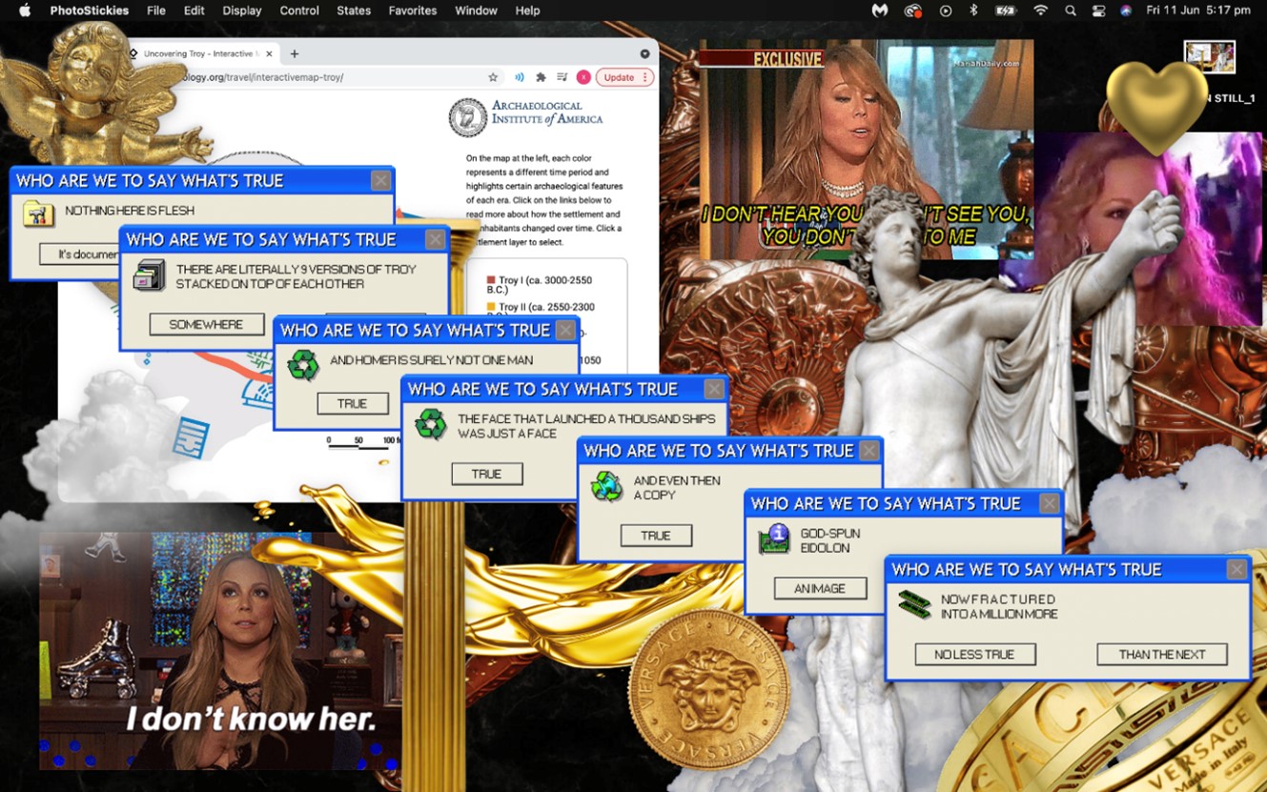Click TRUE in the HOMER dialog
This screenshot has width=1267, height=792.
353,403
